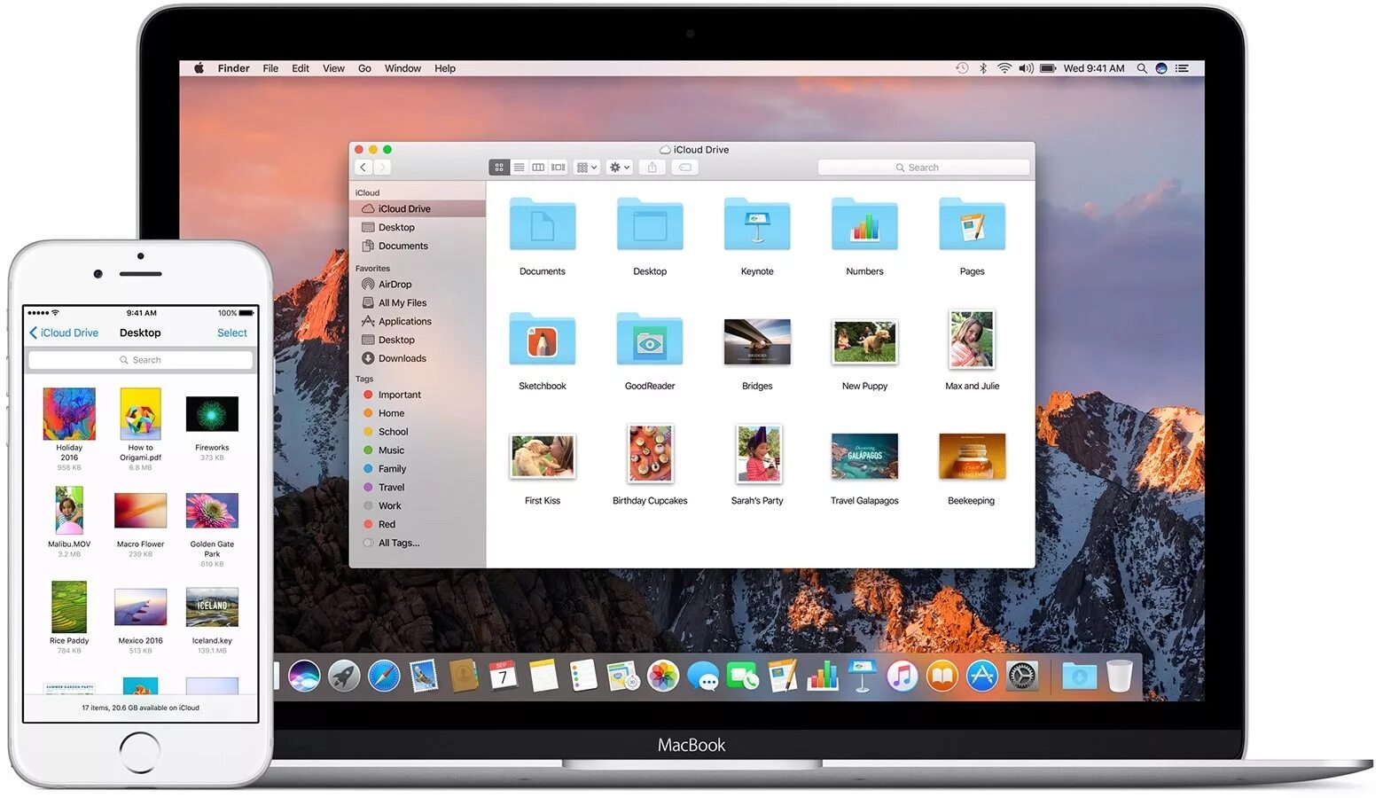The height and width of the screenshot is (798, 1383).
Task: Switch to list view in Finder
Action: coord(520,168)
